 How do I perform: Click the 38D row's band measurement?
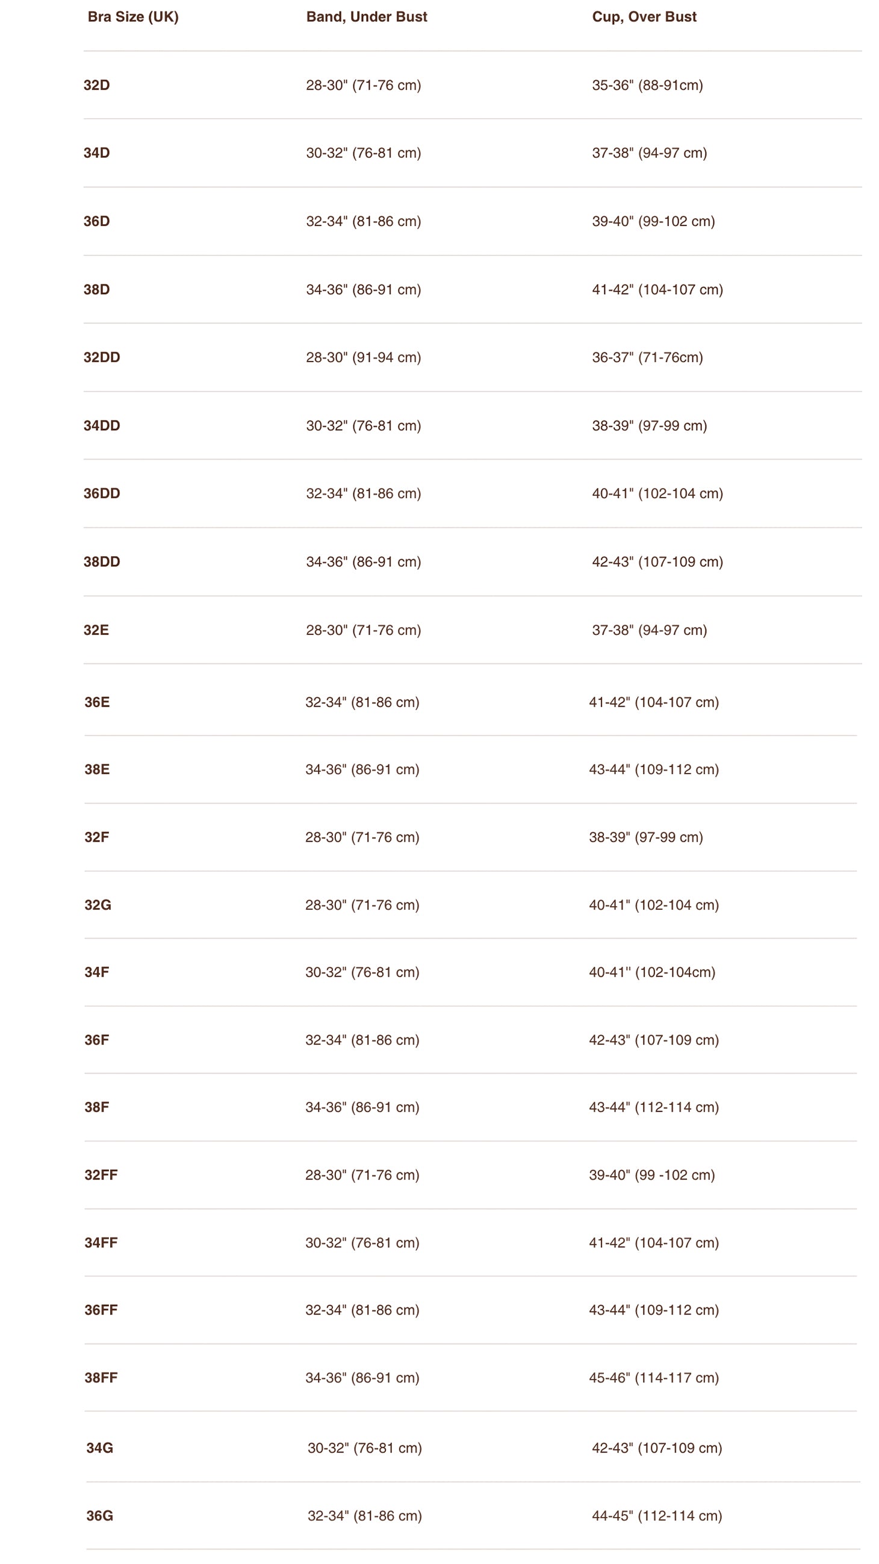point(363,290)
